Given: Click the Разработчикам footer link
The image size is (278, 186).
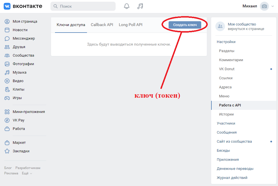Looking at the screenshot, I should tap(28, 168).
